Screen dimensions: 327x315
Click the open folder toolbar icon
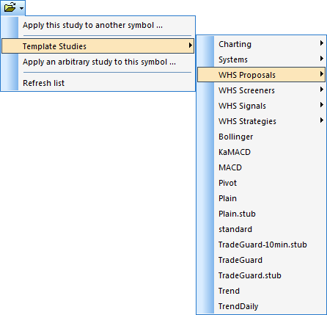[x=10, y=7]
